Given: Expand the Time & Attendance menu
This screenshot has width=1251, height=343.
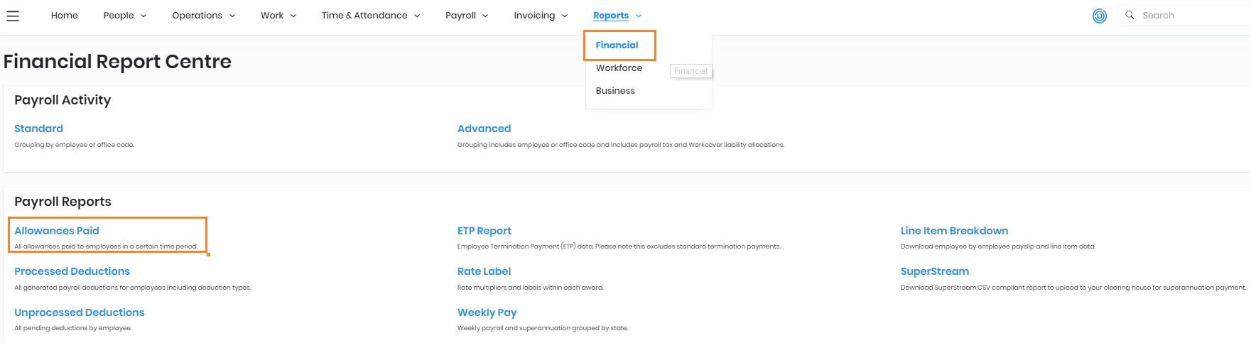Looking at the screenshot, I should pos(370,16).
